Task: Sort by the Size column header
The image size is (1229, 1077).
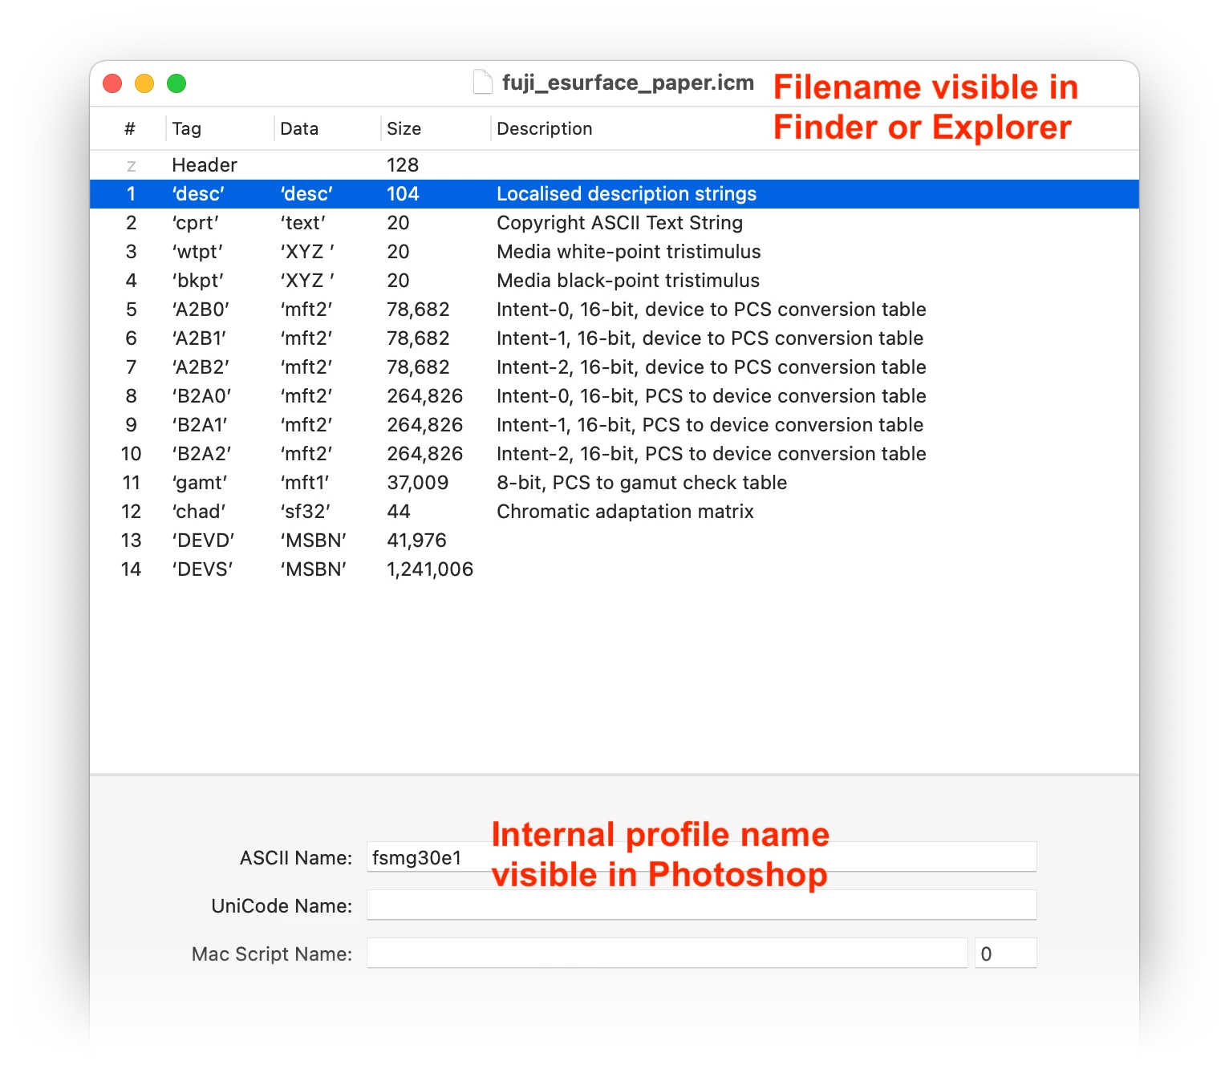Action: coord(404,128)
